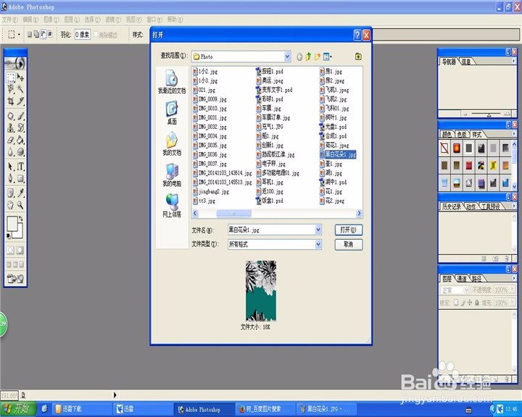Select the Lasso tool
This screenshot has height=417, width=522.
point(11,89)
